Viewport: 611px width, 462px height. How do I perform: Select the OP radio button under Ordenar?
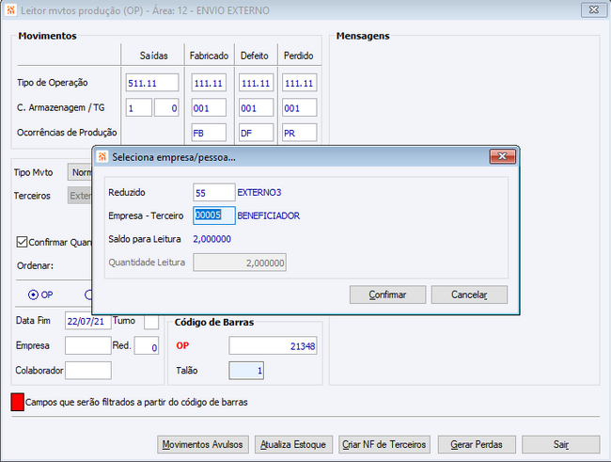(x=33, y=295)
